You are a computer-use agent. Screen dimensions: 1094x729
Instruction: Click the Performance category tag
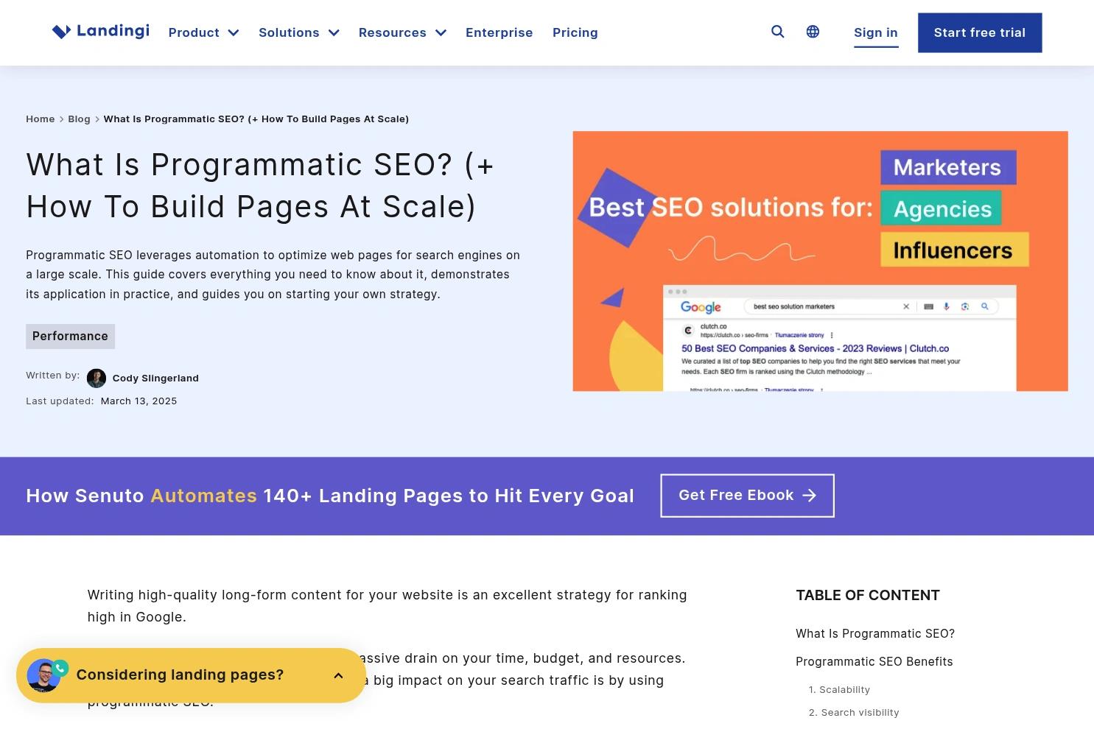point(70,337)
